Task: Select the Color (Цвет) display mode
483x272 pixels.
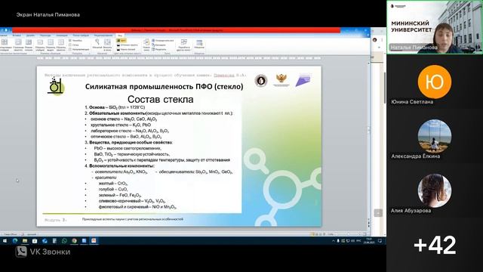Action: point(122,41)
